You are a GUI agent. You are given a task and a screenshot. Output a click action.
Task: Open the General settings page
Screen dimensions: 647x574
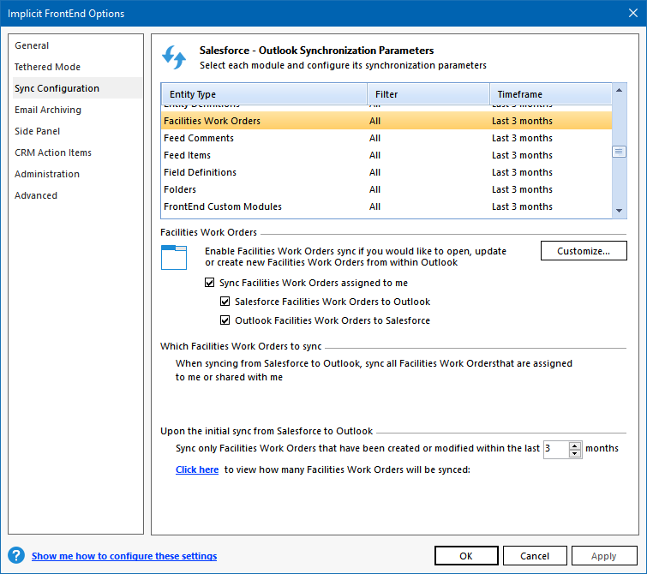point(32,45)
